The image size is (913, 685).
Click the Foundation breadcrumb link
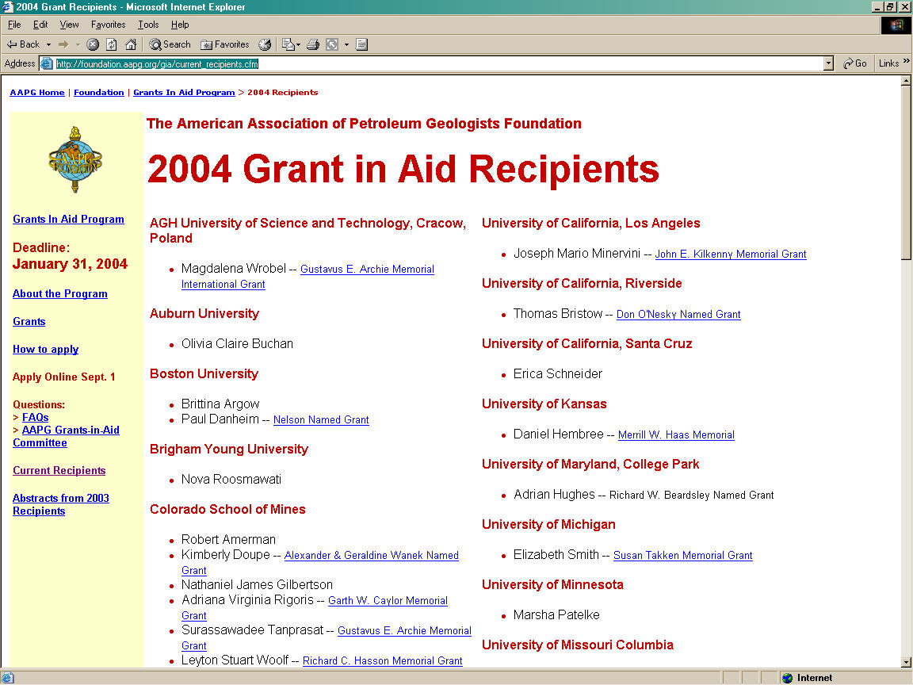pyautogui.click(x=99, y=92)
